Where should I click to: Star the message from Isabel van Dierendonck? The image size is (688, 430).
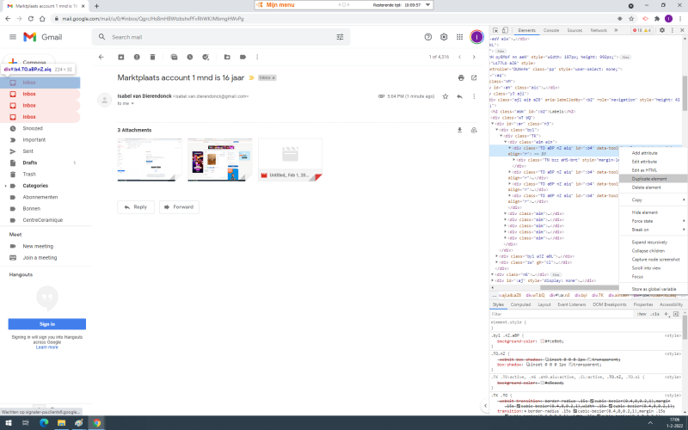point(445,96)
